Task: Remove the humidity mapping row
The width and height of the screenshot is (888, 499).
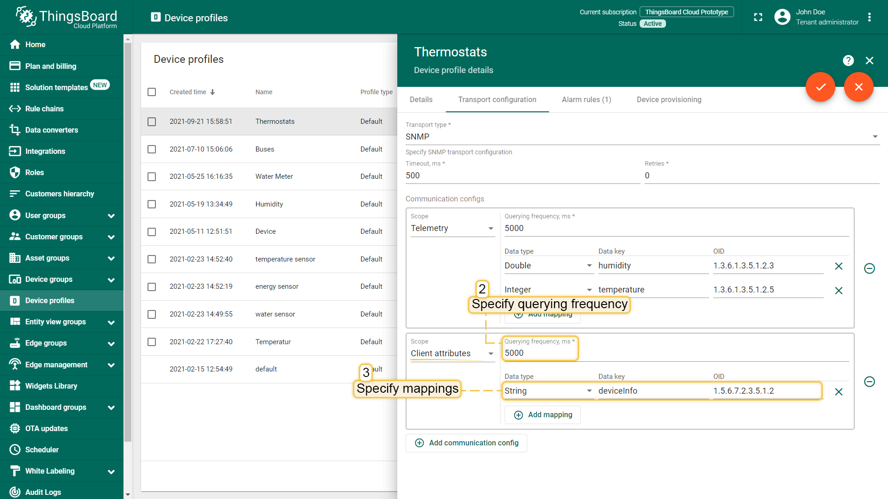Action: [839, 266]
